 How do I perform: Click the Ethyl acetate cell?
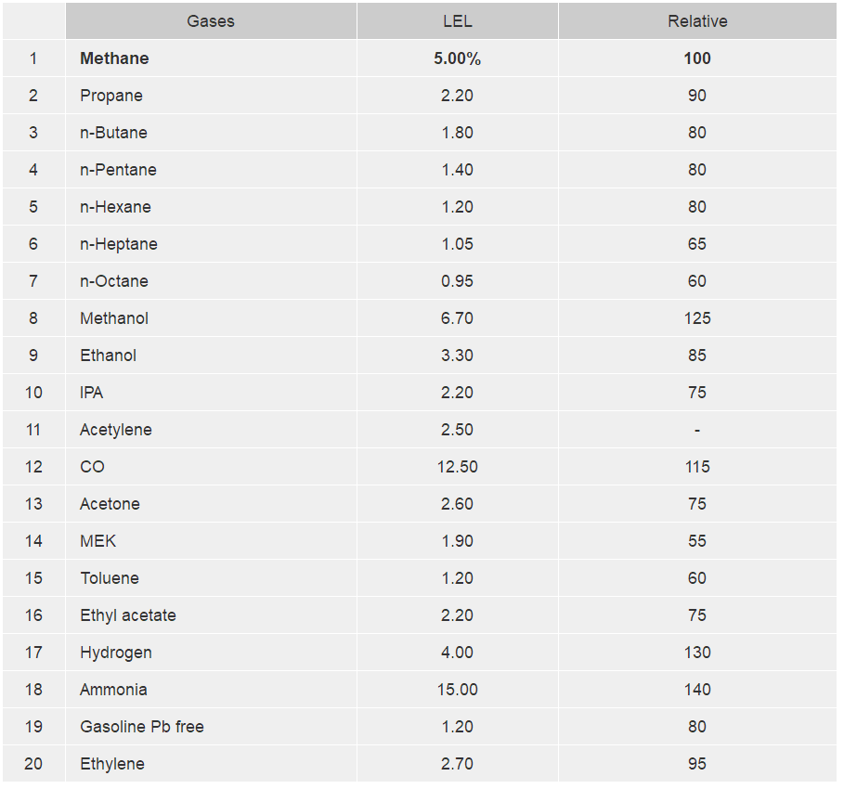click(128, 615)
